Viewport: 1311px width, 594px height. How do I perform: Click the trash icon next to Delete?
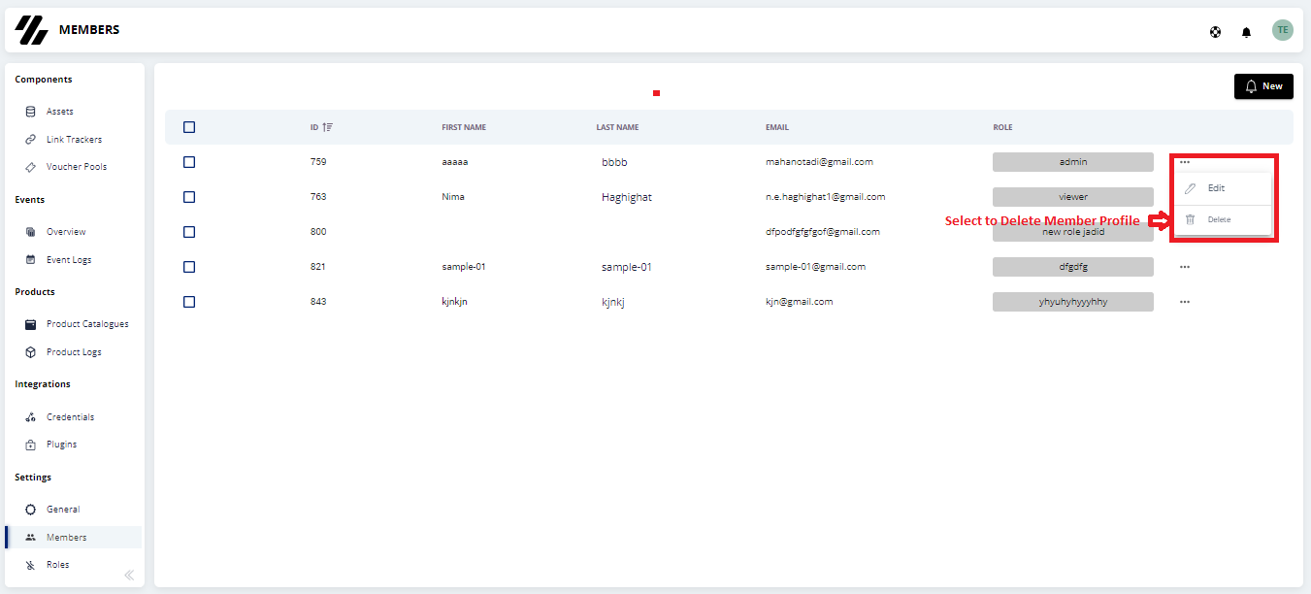pyautogui.click(x=1190, y=219)
